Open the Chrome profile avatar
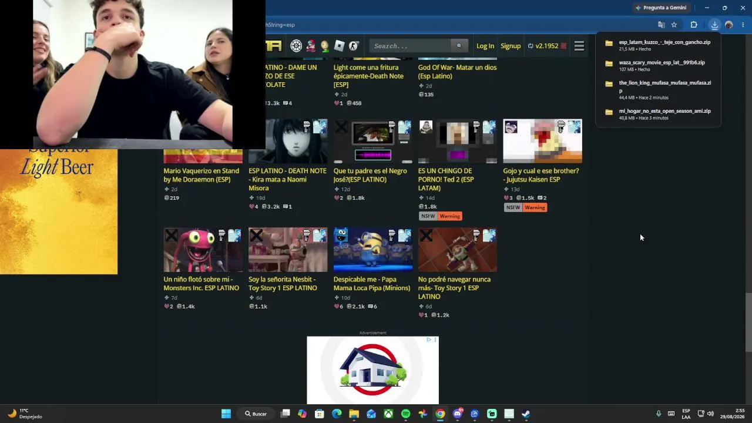Screen dimensions: 752x423 point(729,25)
